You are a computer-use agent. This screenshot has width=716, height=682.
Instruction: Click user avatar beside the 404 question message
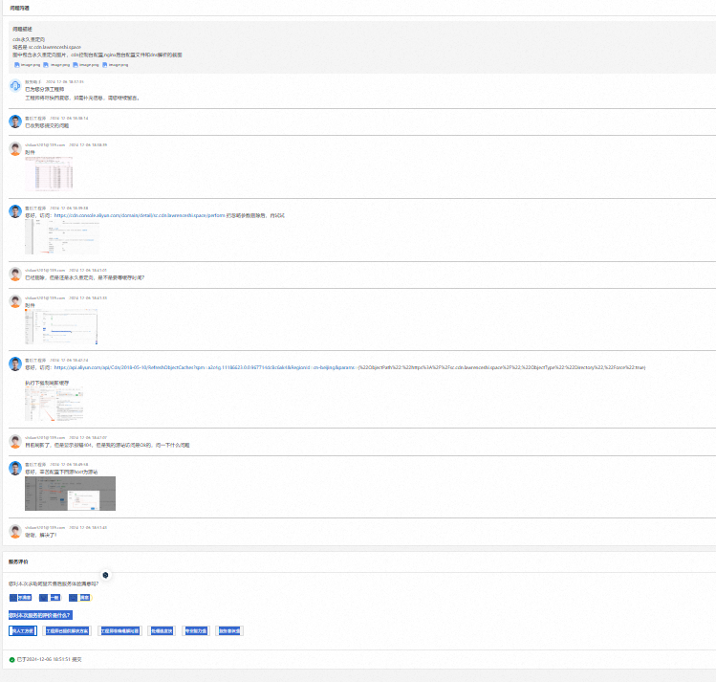15,441
